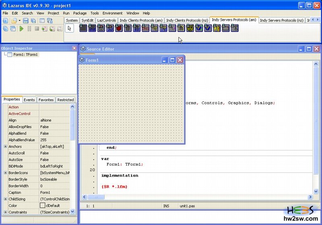Open the Package menu
Viewport: 322px width, 225px height.
pyautogui.click(x=80, y=13)
